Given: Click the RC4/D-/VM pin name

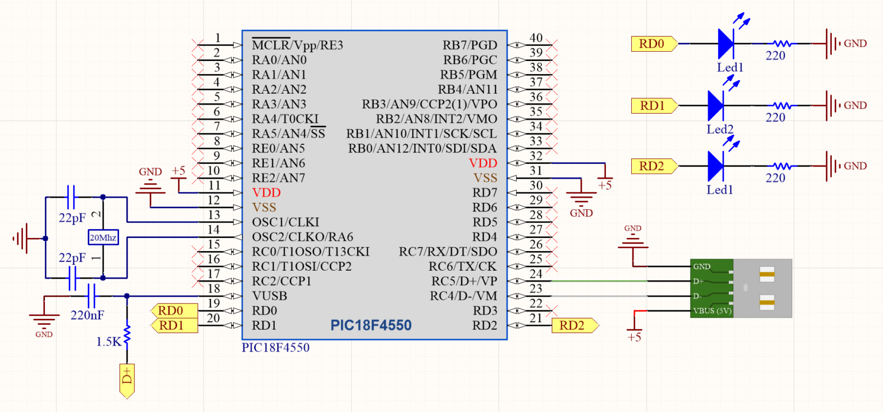Looking at the screenshot, I should (x=463, y=297).
